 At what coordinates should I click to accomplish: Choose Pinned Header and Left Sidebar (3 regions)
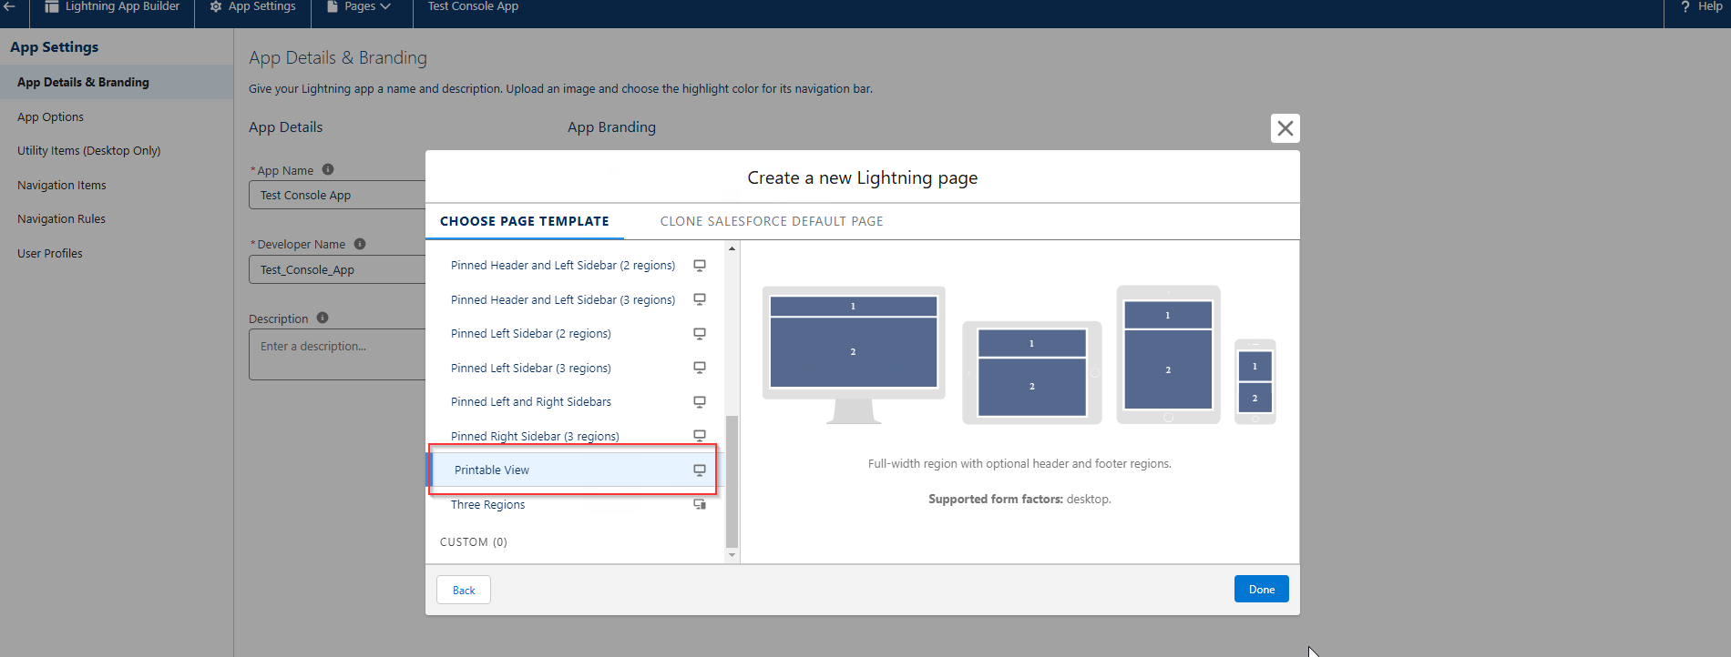click(x=562, y=299)
